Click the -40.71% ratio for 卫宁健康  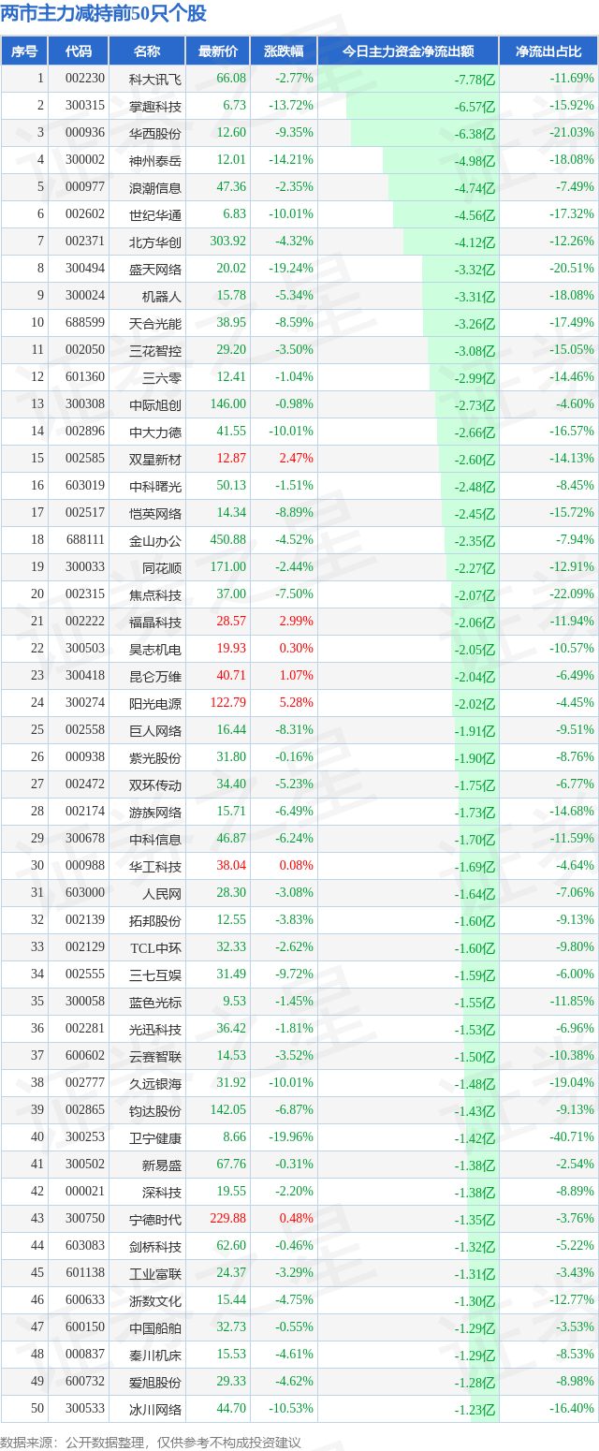(572, 1137)
